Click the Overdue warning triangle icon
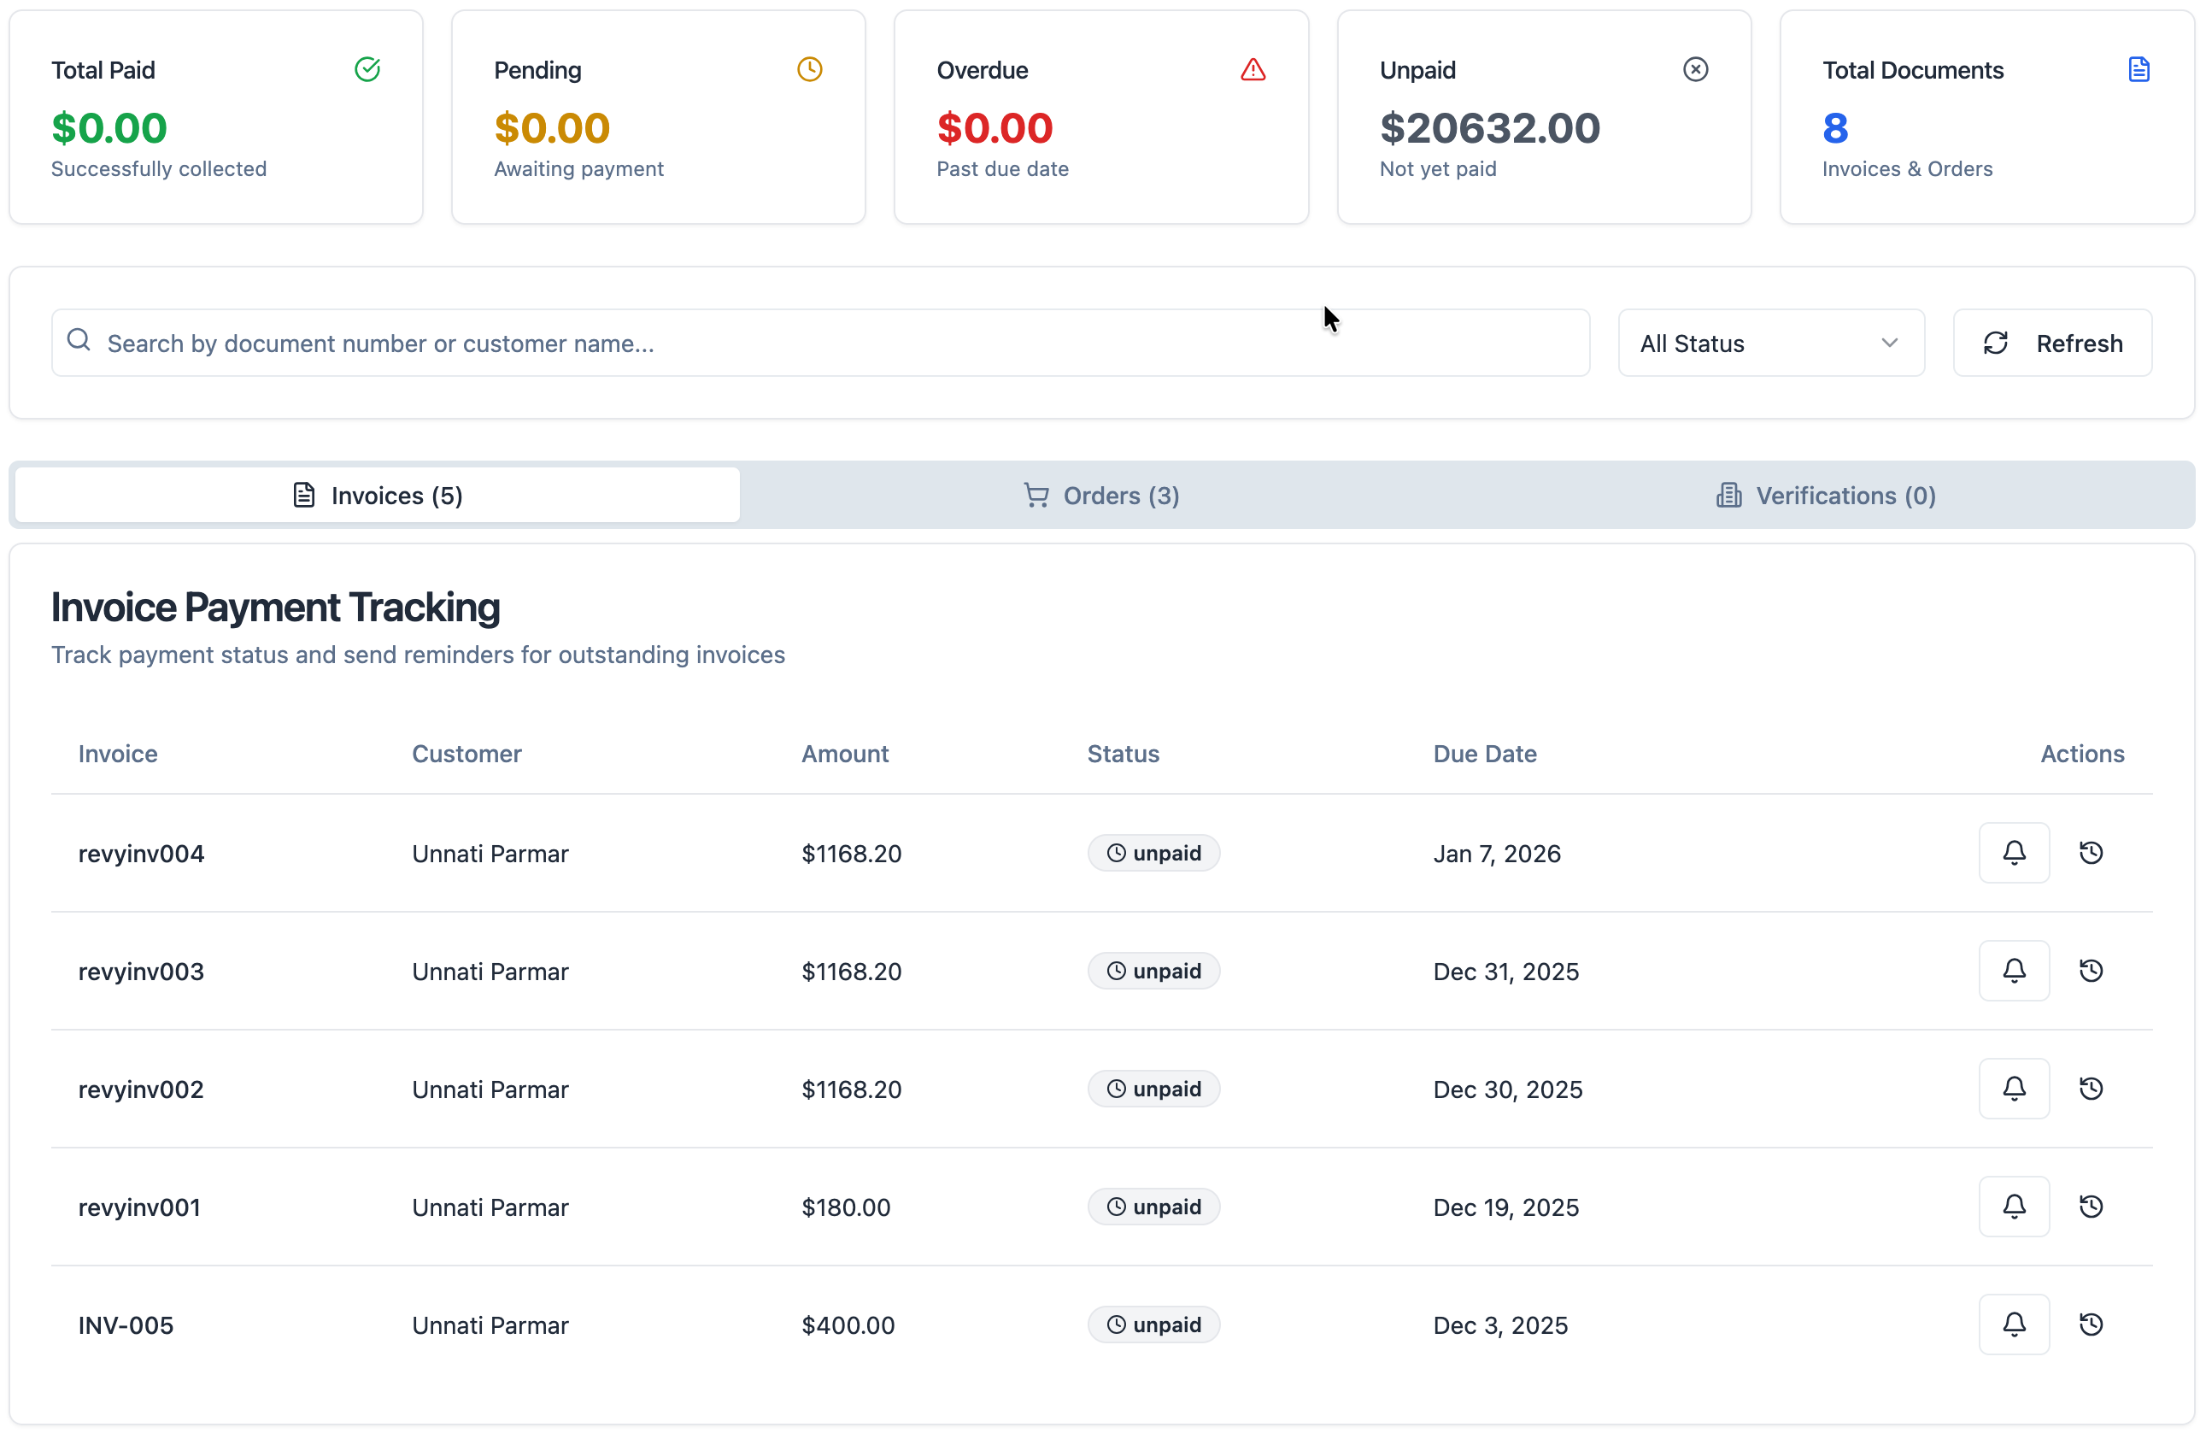 click(1253, 69)
